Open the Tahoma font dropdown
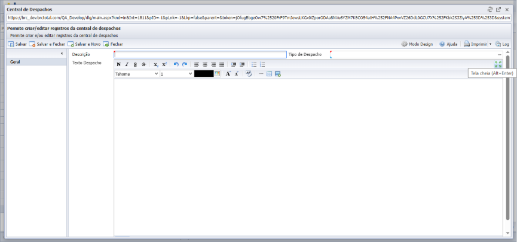Image resolution: width=517 pixels, height=242 pixels. (137, 74)
